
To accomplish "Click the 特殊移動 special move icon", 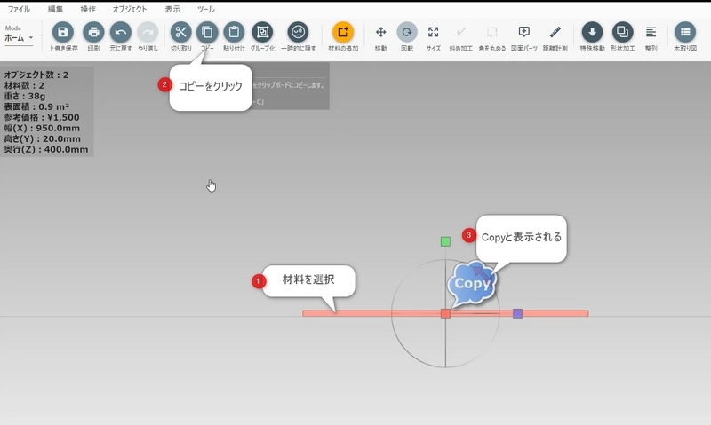I will click(x=592, y=32).
